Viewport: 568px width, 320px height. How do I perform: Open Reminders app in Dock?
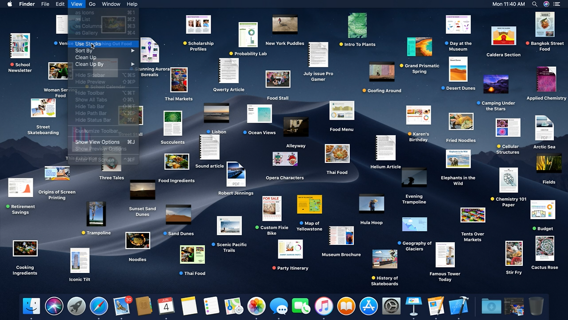point(211,306)
